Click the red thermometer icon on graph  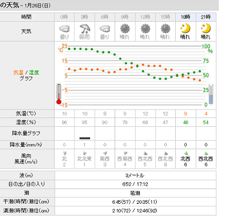(x=59, y=94)
